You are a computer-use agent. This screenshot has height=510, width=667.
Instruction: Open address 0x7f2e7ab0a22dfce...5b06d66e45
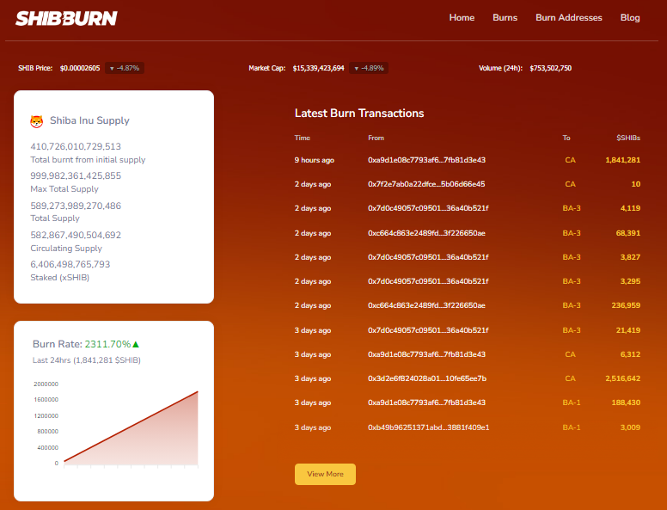click(426, 184)
